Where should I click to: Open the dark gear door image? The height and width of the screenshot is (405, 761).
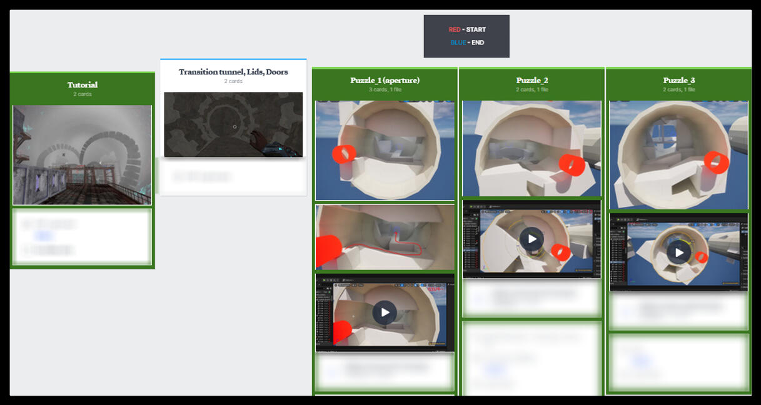click(233, 124)
